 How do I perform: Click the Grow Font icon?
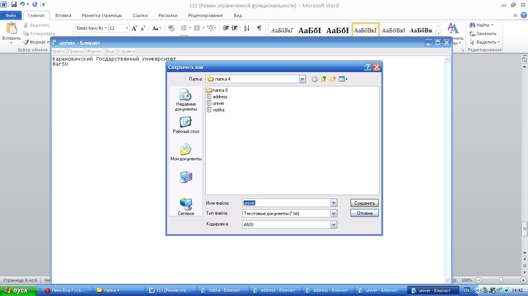[134, 28]
